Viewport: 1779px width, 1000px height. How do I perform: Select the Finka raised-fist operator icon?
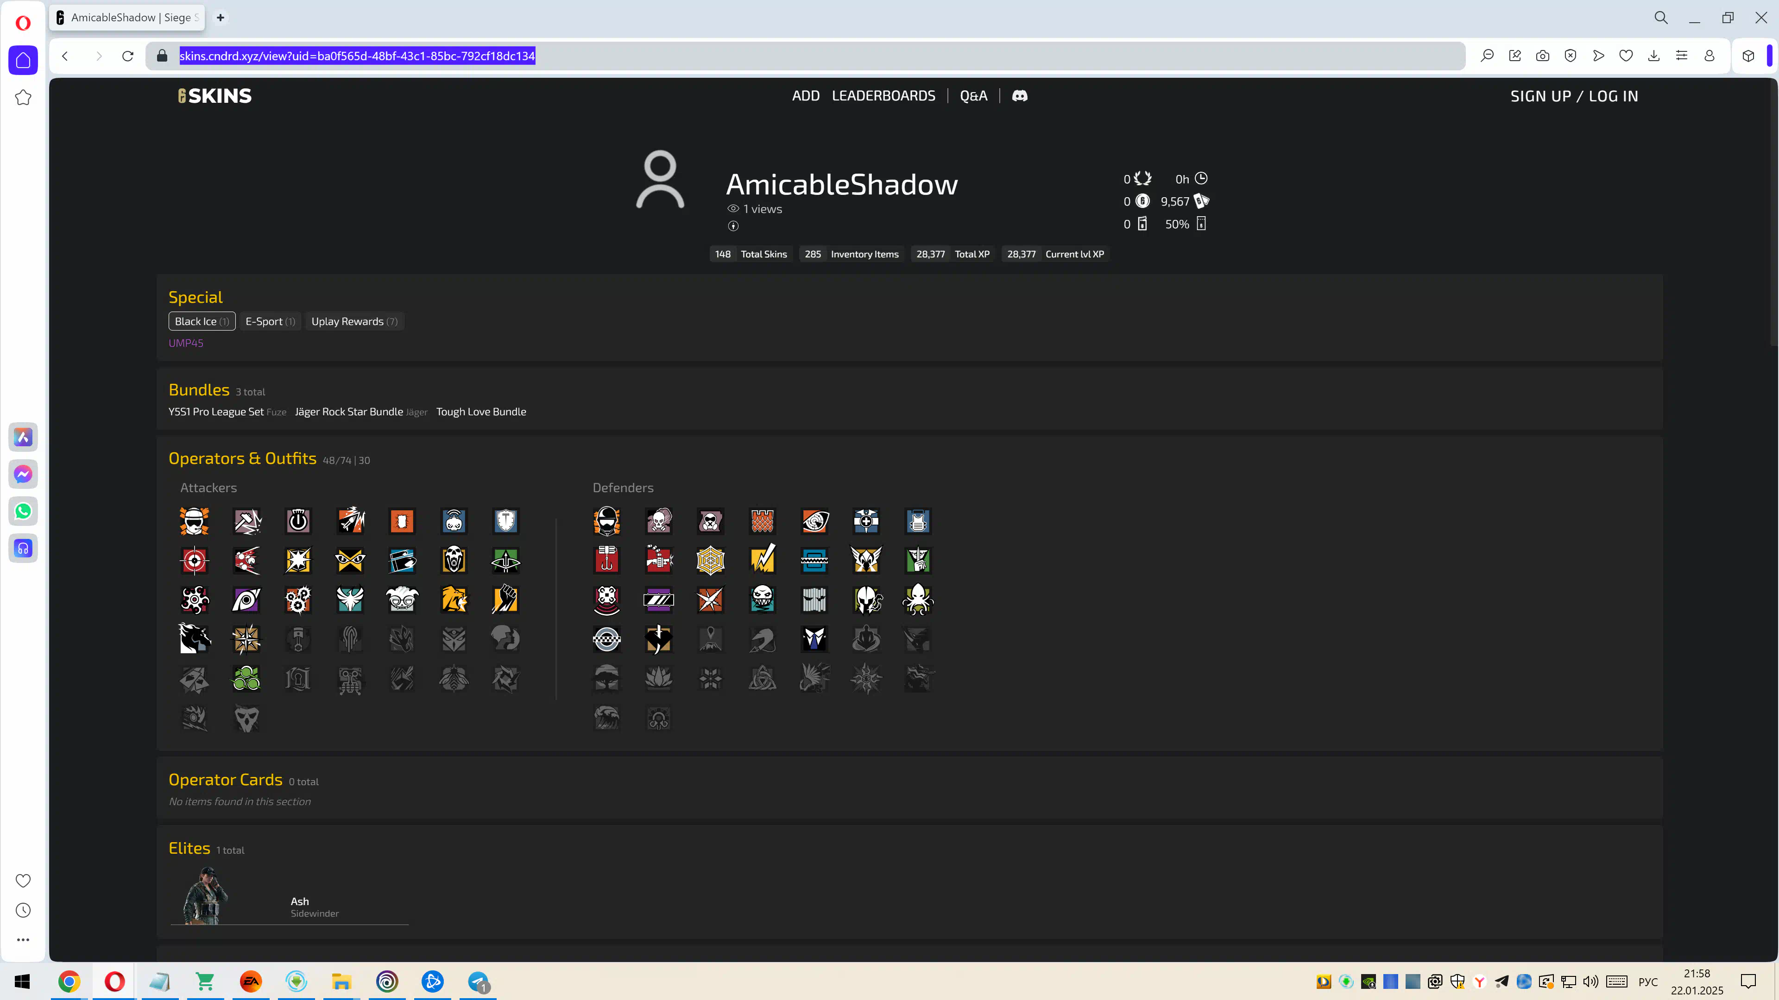(x=505, y=600)
